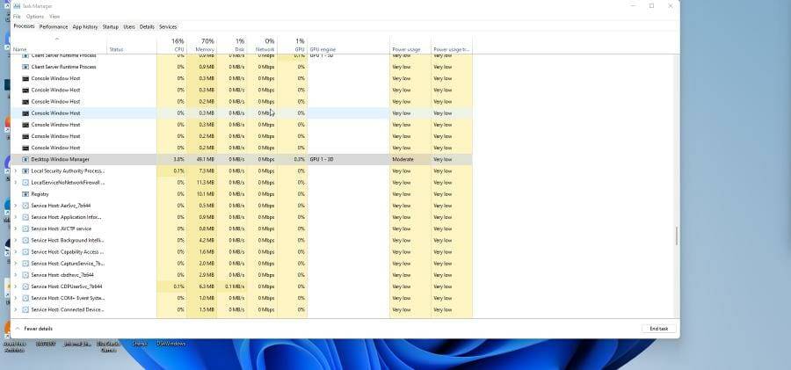The height and width of the screenshot is (370, 791).
Task: Expand Service Host: CaptureService_7b644
Action: point(15,264)
